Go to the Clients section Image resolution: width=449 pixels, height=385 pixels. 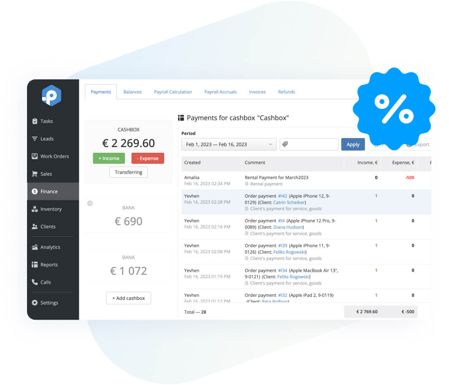coord(47,226)
